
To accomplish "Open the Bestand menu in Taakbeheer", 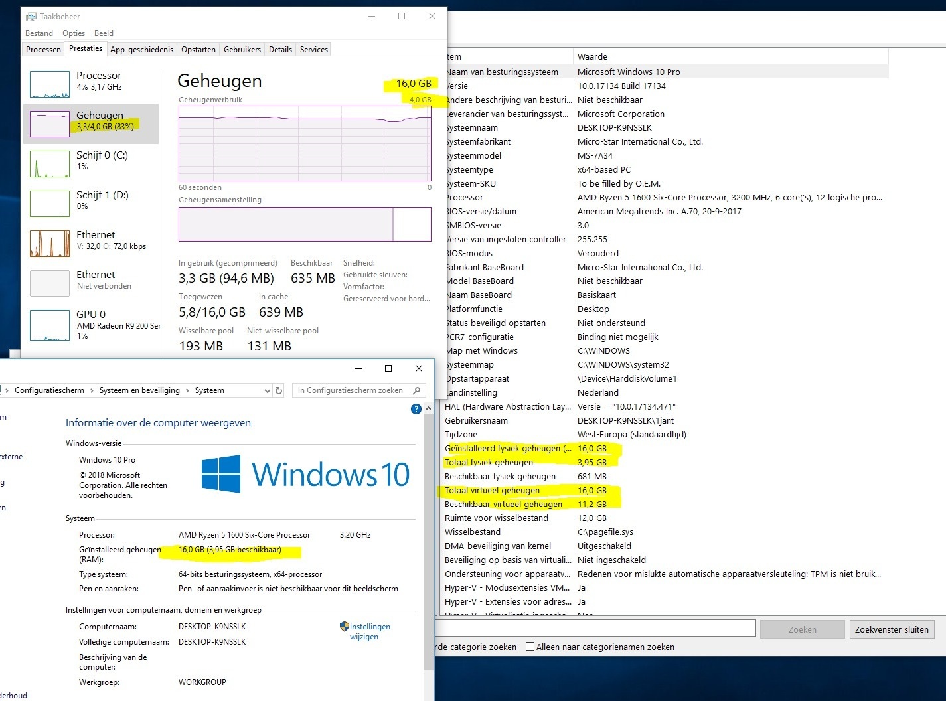I will coord(39,33).
